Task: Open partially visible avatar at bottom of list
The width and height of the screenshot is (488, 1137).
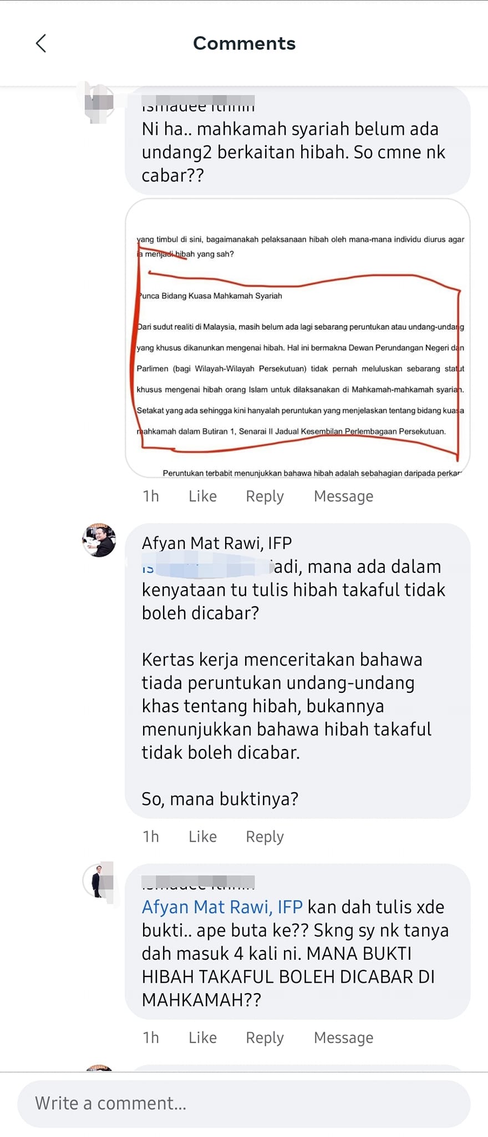Action: (99, 1068)
